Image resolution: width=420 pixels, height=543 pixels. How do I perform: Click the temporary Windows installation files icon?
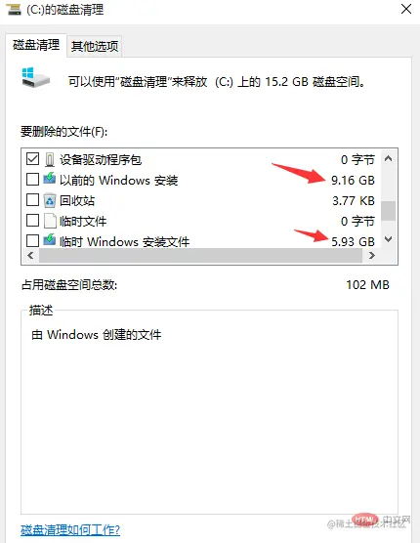coord(50,240)
